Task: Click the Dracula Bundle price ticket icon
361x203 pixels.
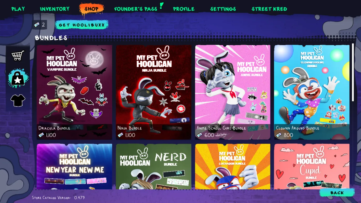Action: 41,135
